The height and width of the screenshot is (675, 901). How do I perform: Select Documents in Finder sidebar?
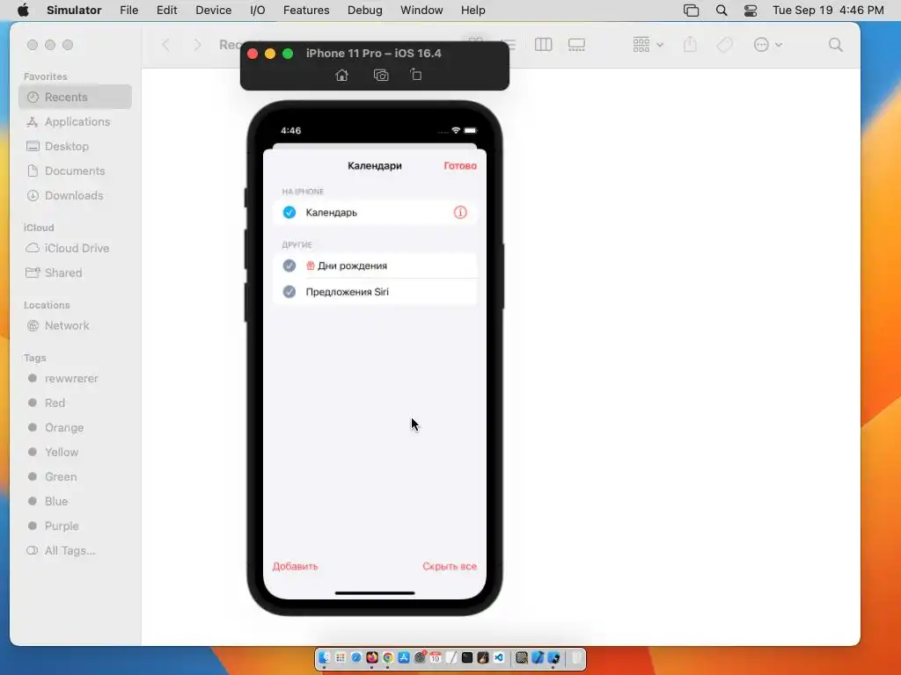[76, 171]
